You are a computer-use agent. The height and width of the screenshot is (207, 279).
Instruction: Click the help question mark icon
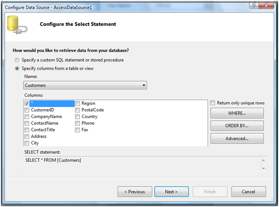coord(254,6)
